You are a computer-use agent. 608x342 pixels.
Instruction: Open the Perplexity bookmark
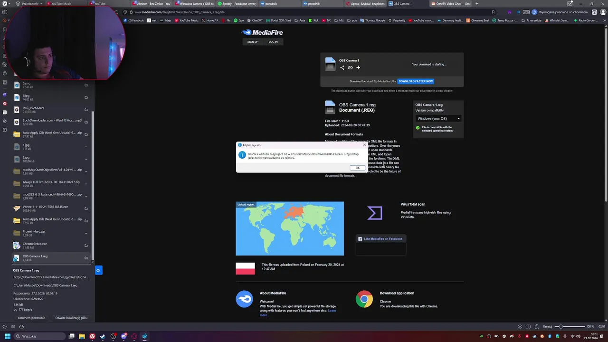pyautogui.click(x=397, y=20)
